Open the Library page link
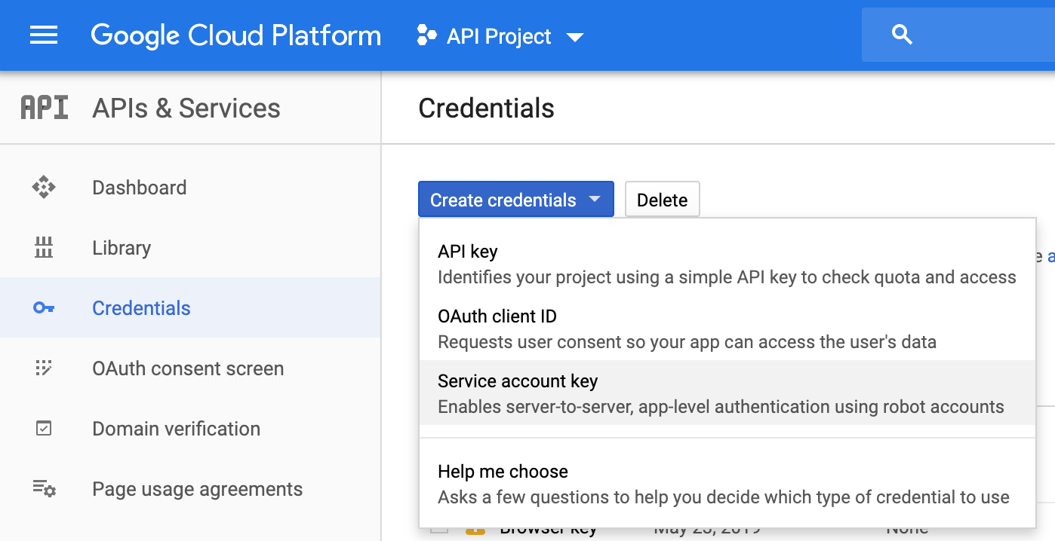The width and height of the screenshot is (1055, 541). [121, 248]
